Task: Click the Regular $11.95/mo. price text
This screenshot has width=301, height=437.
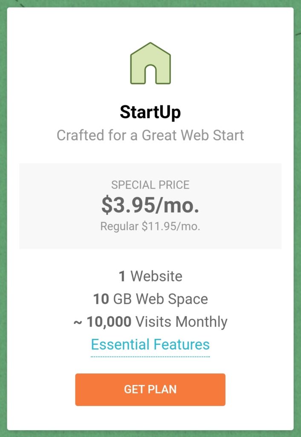Action: (x=150, y=226)
